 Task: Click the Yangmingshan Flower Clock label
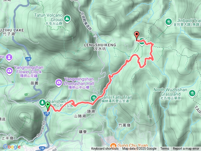click(29, 71)
